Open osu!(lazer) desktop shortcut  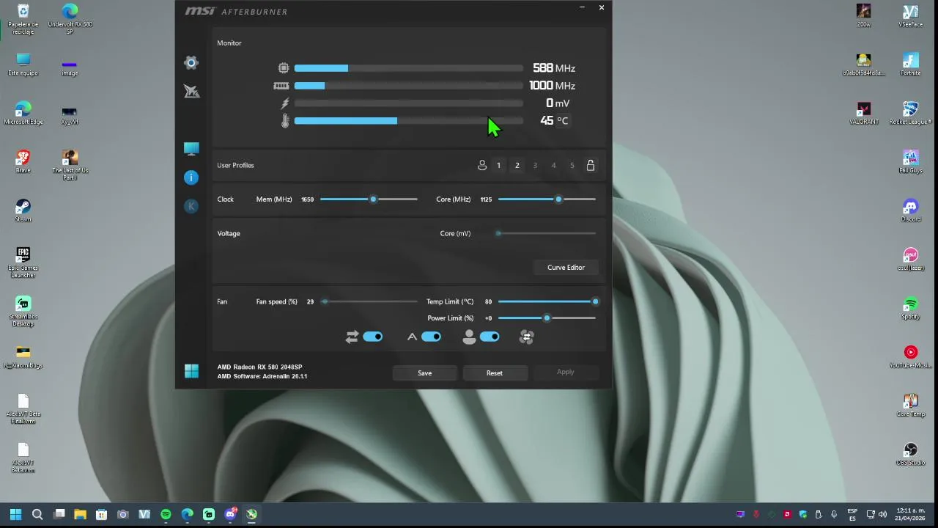tap(911, 259)
